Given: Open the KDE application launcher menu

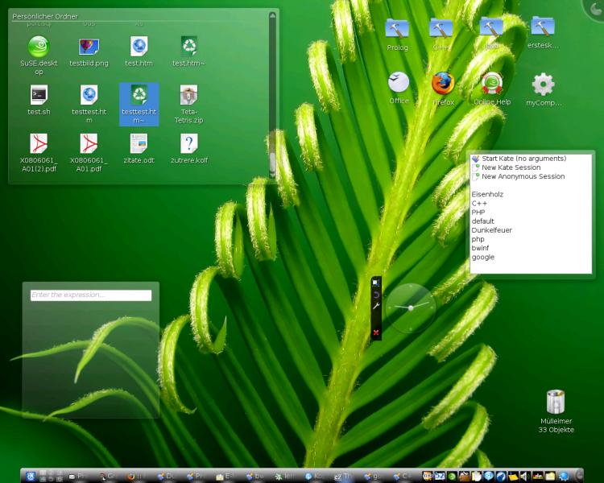Looking at the screenshot, I should click(x=31, y=476).
